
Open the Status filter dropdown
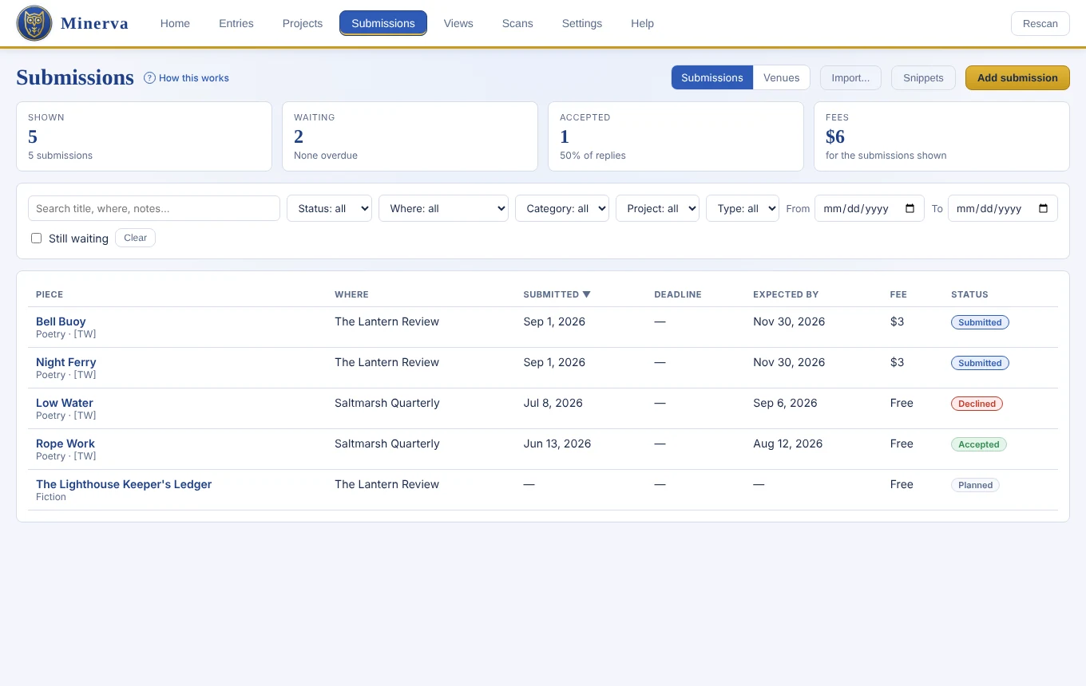tap(329, 208)
